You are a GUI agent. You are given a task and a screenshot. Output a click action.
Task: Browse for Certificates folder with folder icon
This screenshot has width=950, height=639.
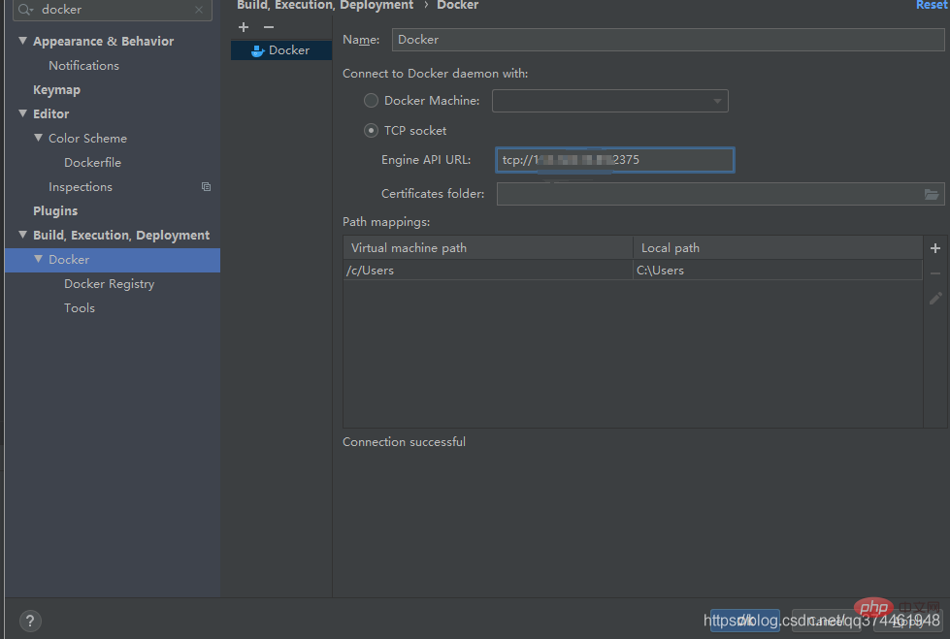point(932,195)
